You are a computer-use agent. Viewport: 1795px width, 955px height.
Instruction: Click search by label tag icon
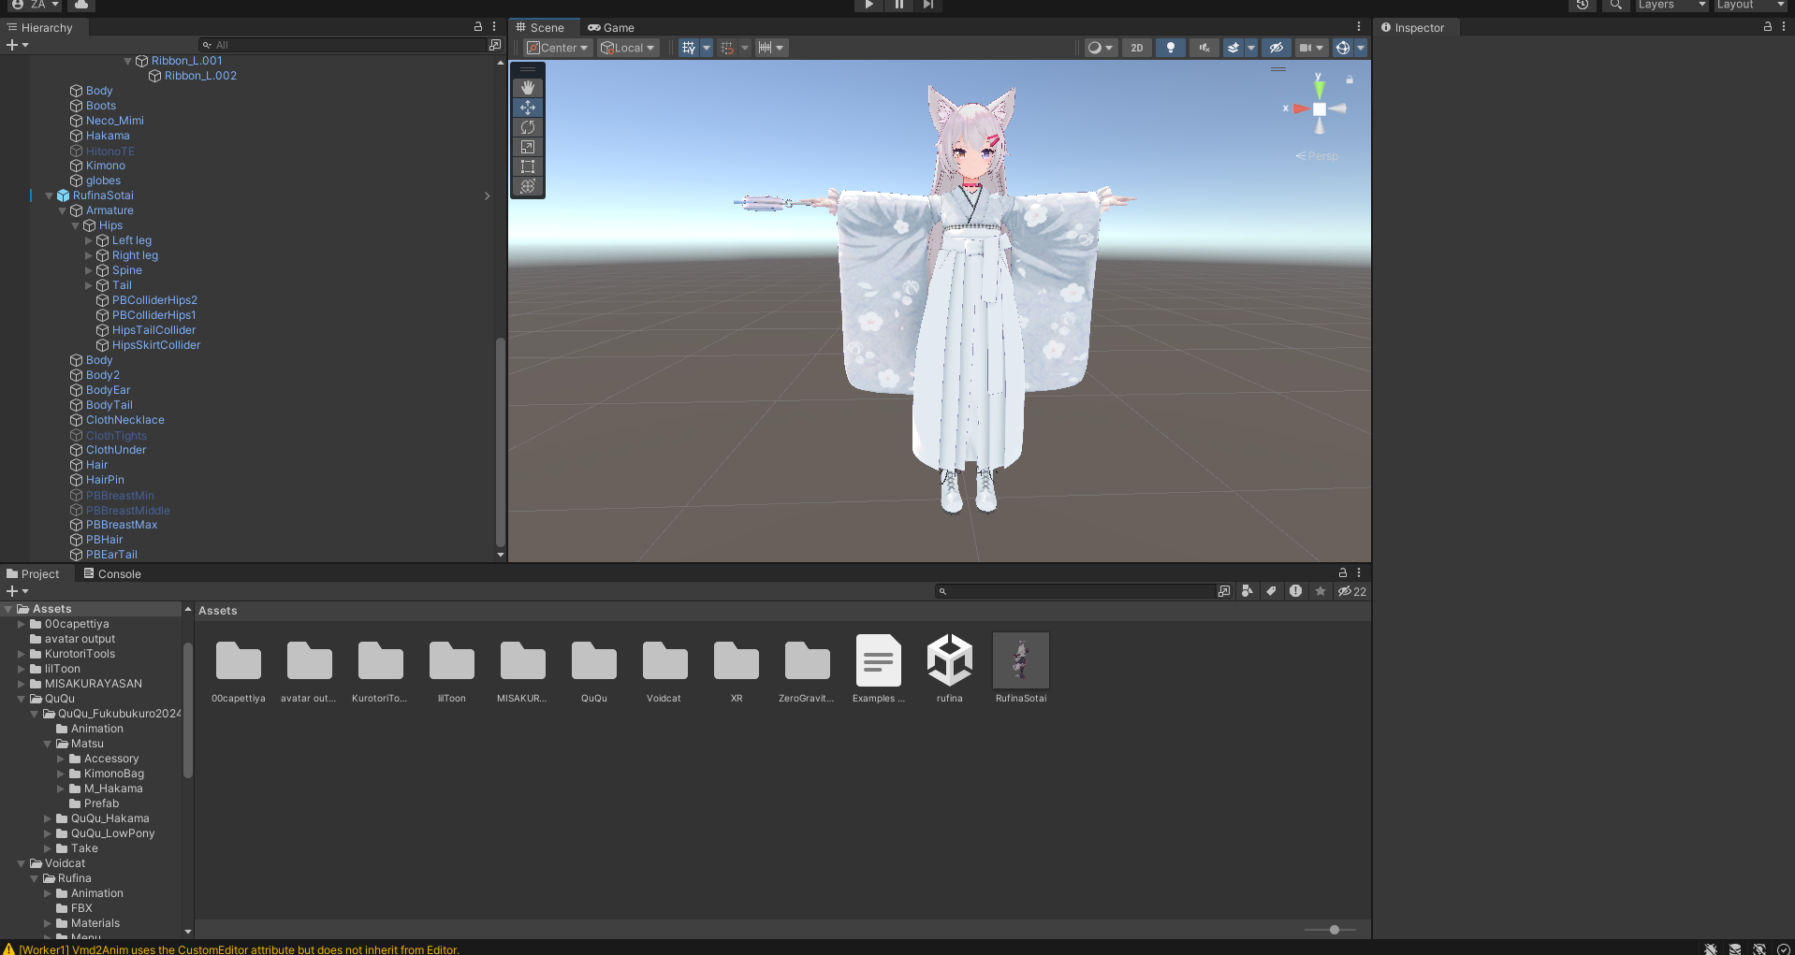click(1271, 591)
